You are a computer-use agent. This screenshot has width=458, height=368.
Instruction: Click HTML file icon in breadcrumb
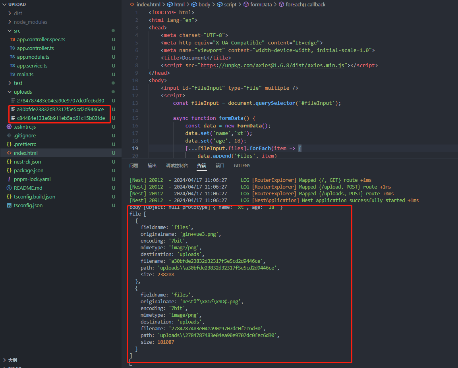pos(132,4)
